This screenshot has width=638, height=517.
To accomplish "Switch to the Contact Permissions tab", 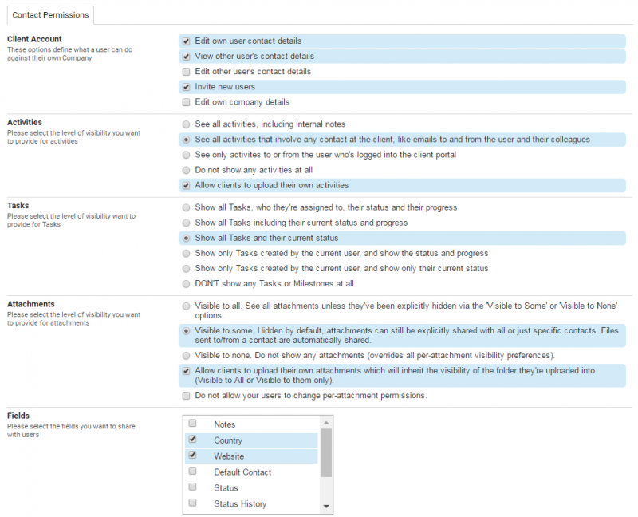I will 49,14.
